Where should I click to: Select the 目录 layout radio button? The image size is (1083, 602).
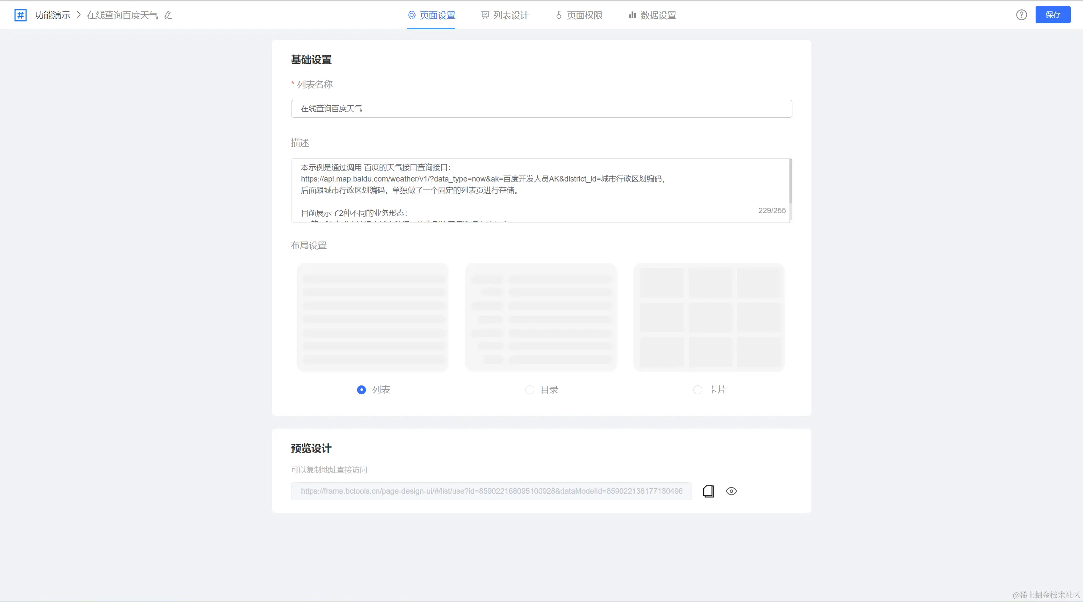tap(530, 389)
